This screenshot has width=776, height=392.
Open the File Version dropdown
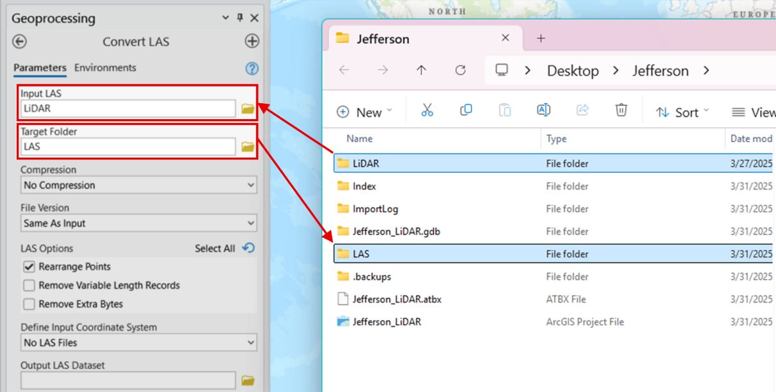(x=138, y=223)
